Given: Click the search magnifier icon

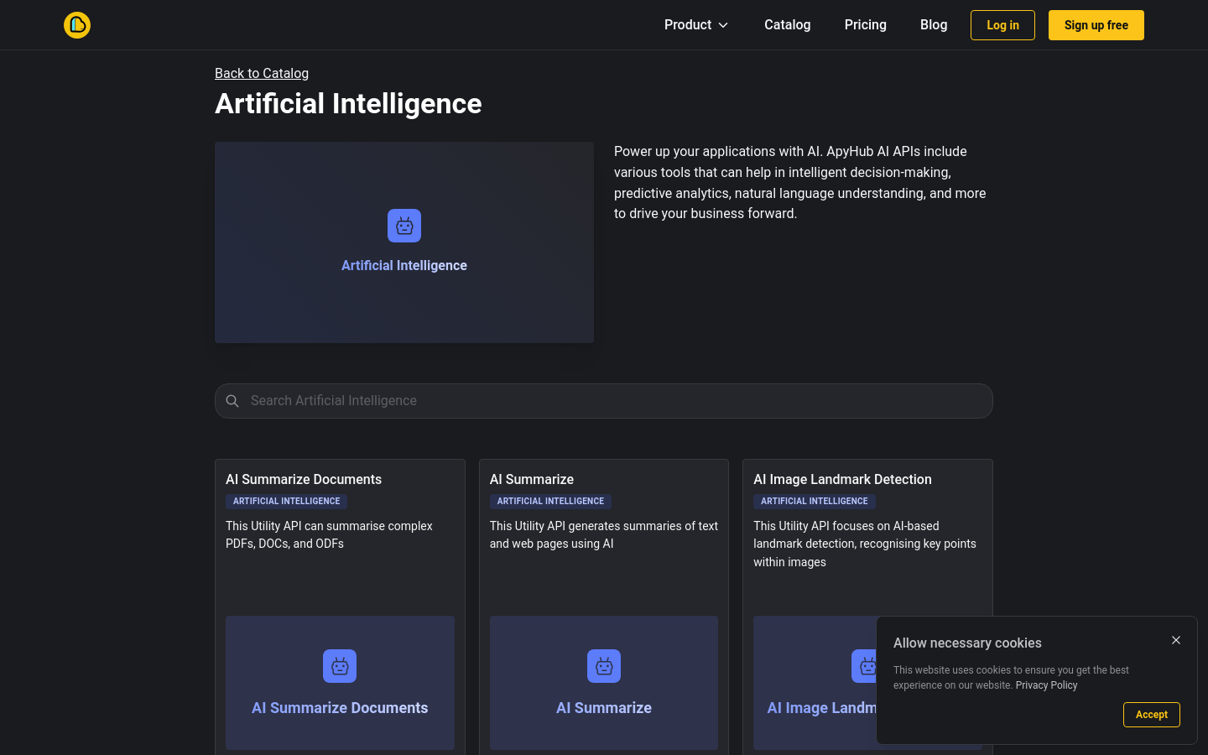Looking at the screenshot, I should click(x=232, y=400).
